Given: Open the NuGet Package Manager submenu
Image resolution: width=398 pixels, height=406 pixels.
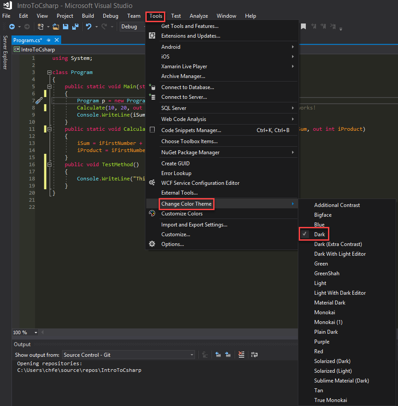Looking at the screenshot, I should pos(222,152).
